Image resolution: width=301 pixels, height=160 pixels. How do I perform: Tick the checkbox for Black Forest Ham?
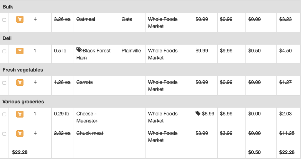pyautogui.click(x=4, y=51)
